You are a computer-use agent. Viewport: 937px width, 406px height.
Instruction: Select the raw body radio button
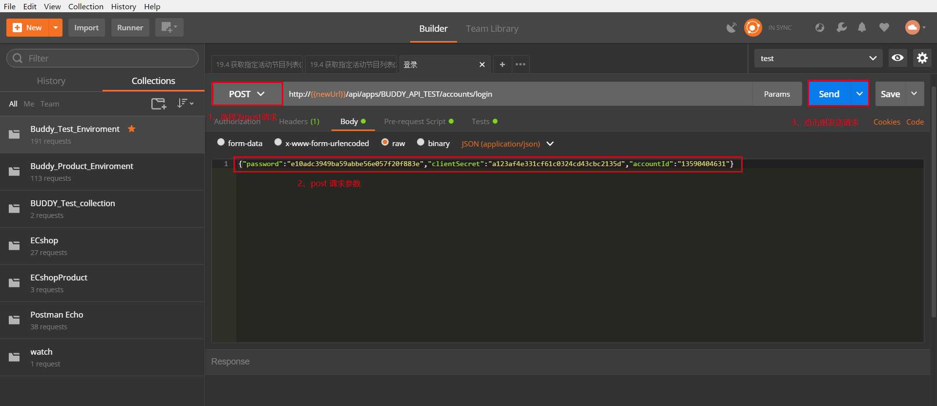pos(385,142)
